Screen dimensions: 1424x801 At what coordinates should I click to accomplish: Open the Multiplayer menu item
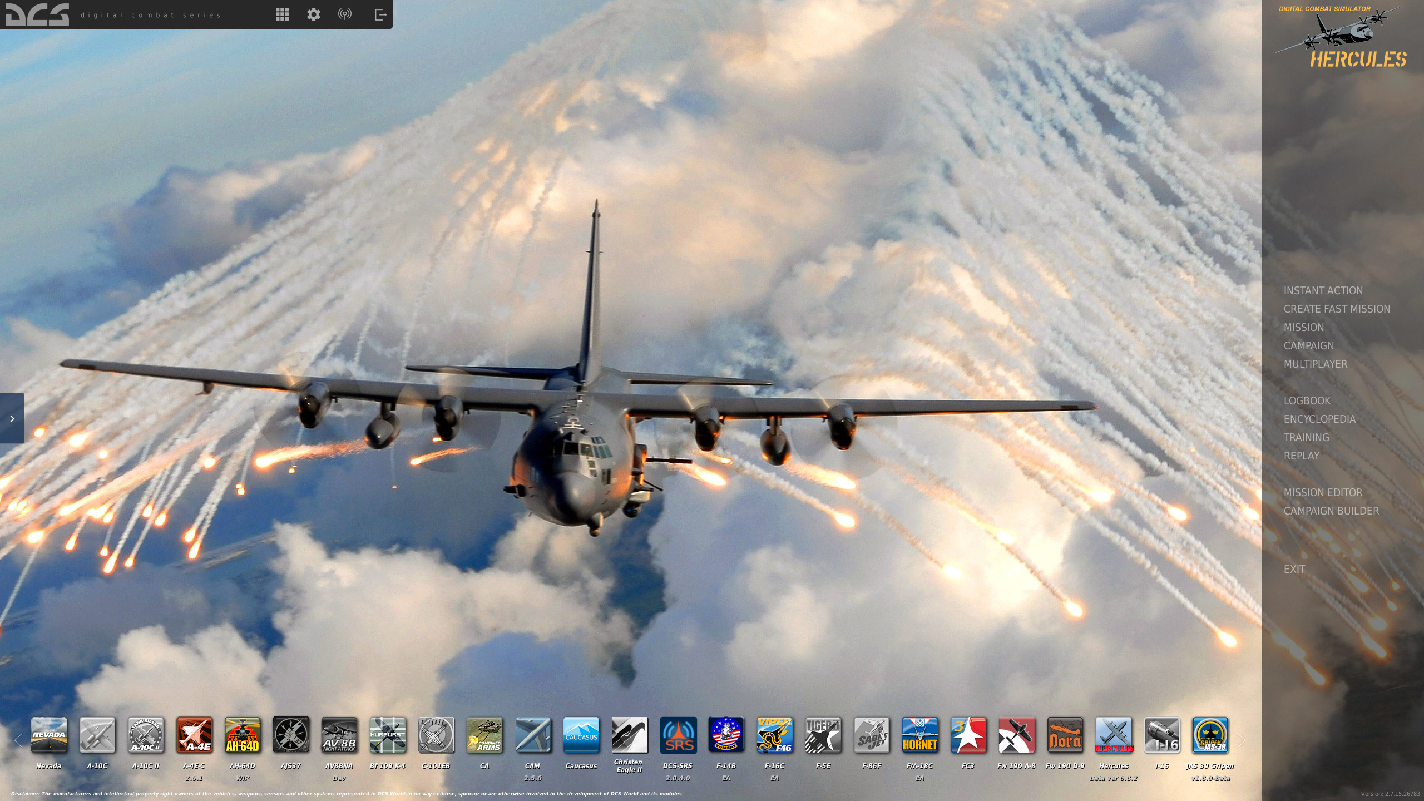(x=1315, y=364)
